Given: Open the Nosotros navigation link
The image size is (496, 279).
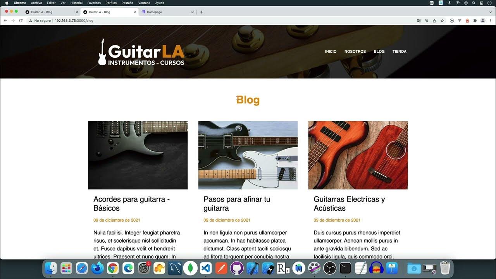Looking at the screenshot, I should pos(355,52).
